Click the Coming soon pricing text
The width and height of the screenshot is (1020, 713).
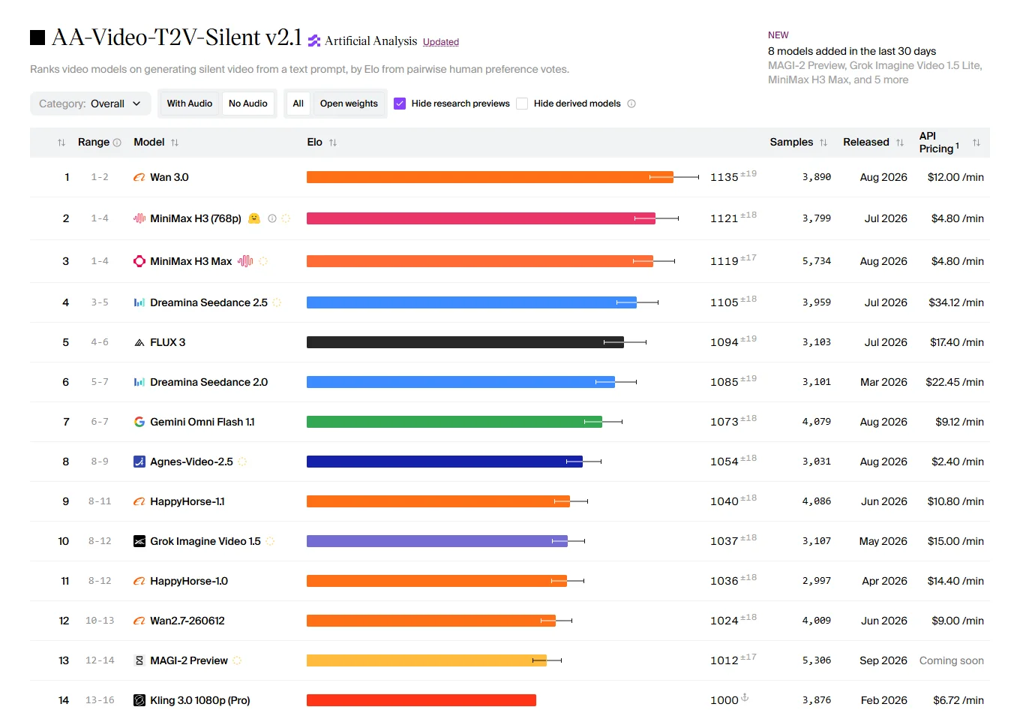point(952,660)
